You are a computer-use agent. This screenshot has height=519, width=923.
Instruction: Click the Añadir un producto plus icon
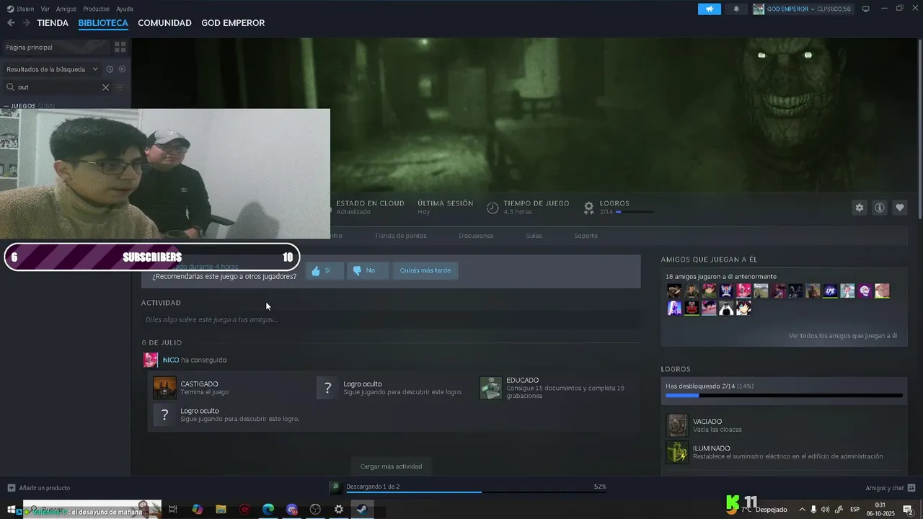click(x=11, y=488)
